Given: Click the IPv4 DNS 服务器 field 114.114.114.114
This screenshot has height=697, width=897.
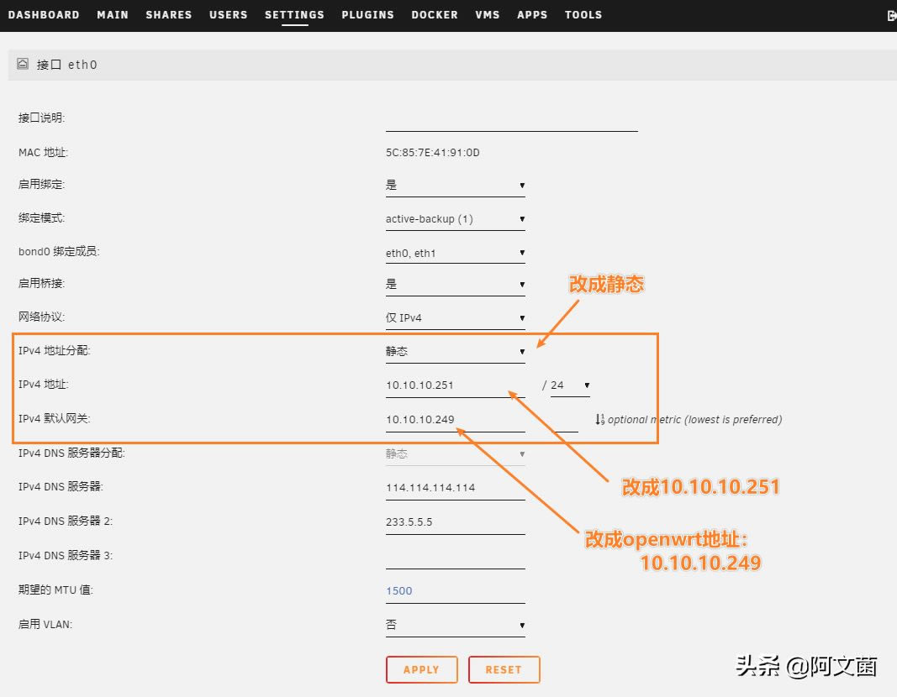Looking at the screenshot, I should 456,488.
